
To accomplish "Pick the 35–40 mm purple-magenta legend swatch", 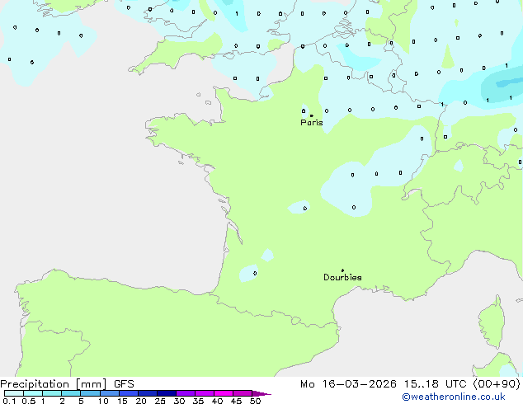I will 205,393.
